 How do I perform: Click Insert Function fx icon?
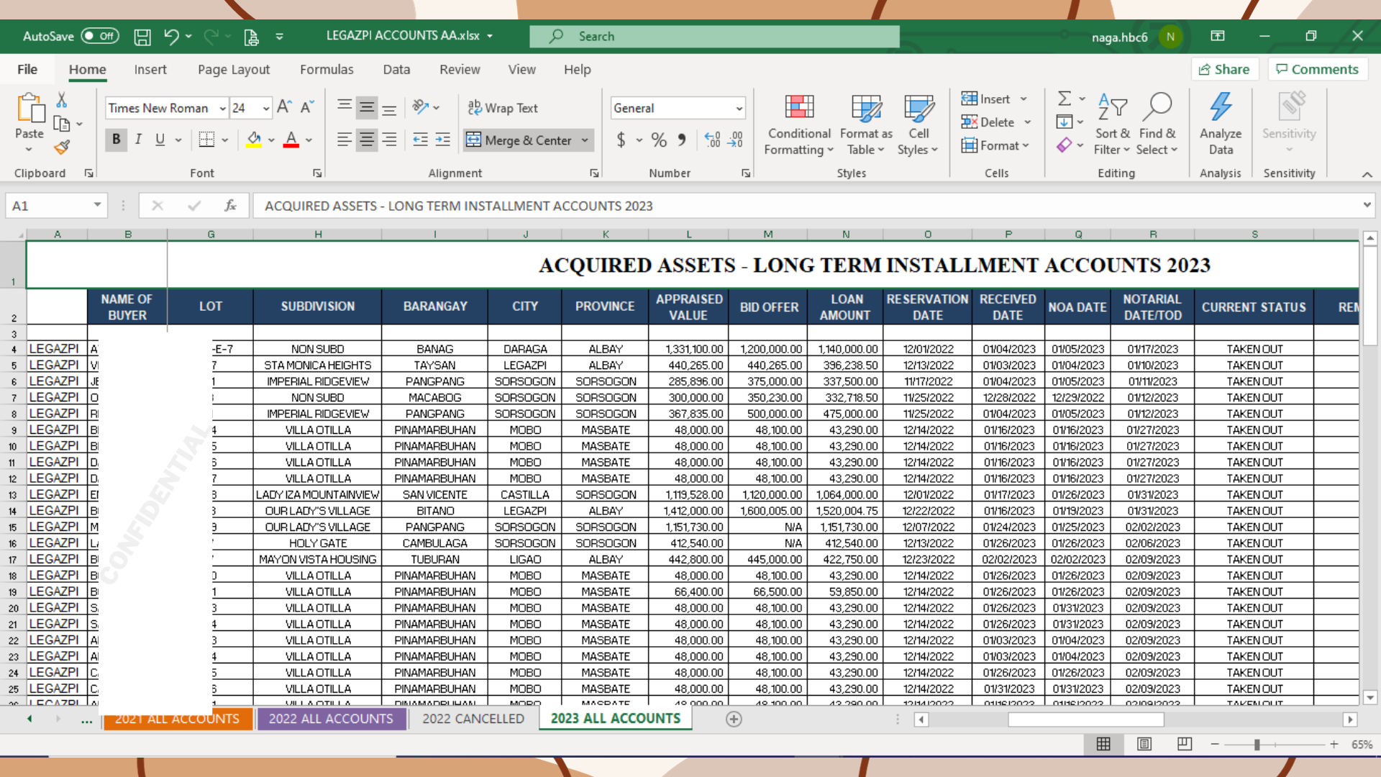(x=230, y=206)
